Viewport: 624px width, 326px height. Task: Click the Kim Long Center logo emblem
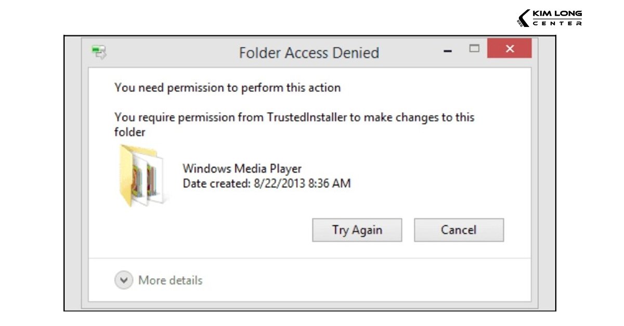(523, 18)
